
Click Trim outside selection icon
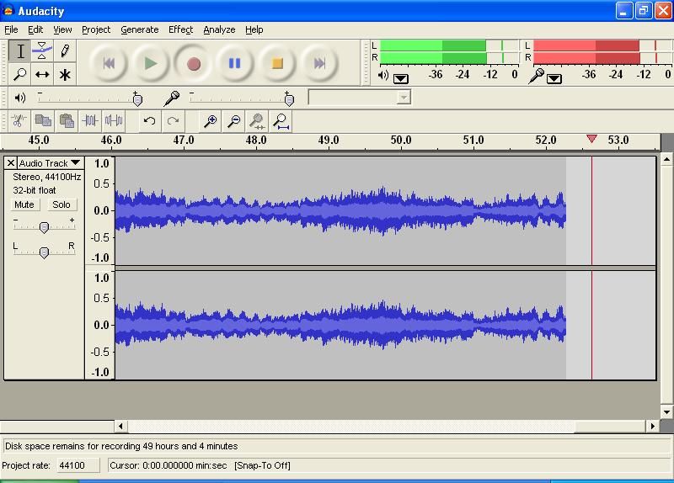point(90,120)
